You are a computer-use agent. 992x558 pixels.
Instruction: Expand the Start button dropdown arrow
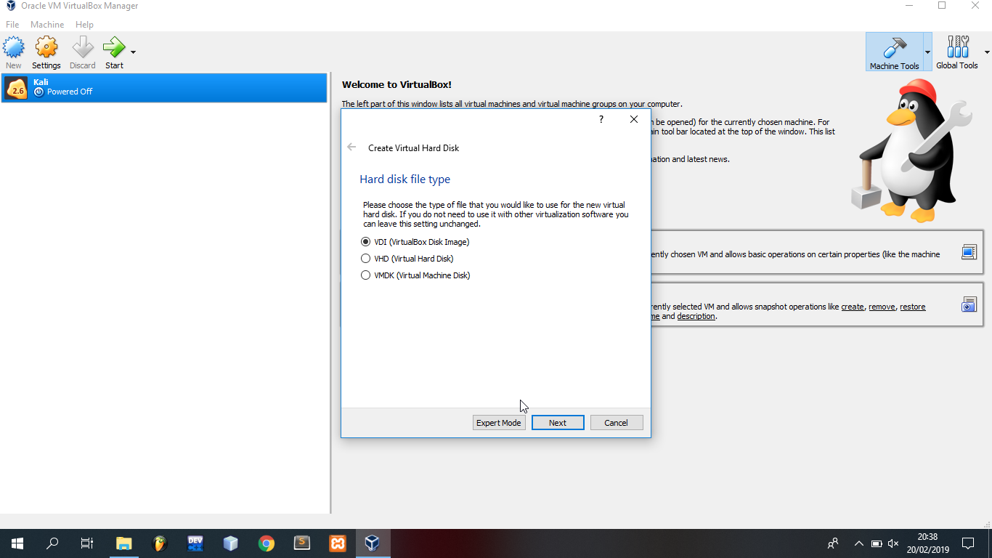133,52
